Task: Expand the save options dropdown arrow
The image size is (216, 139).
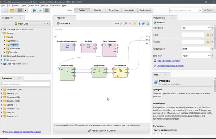Action: pyautogui.click(x=26, y=10)
